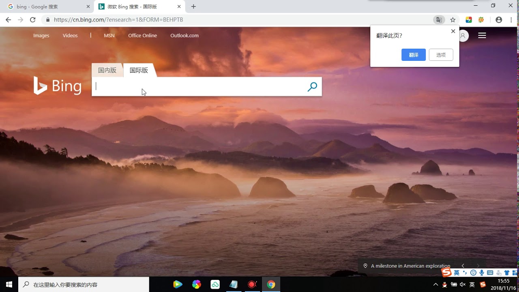Click the muted volume tray icon
This screenshot has width=519, height=292.
[x=463, y=285]
